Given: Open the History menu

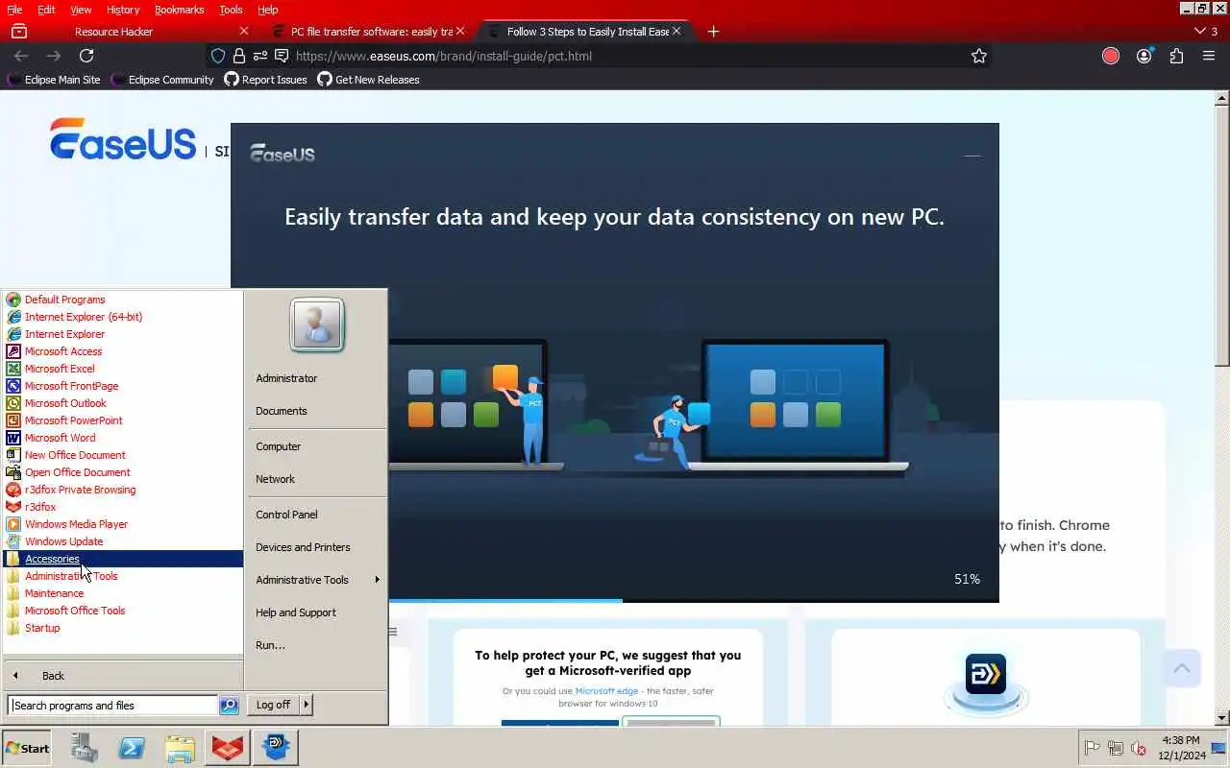Looking at the screenshot, I should 123,10.
